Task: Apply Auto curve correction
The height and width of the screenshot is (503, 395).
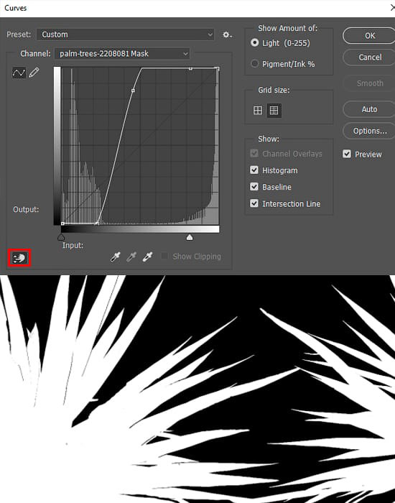Action: (369, 109)
